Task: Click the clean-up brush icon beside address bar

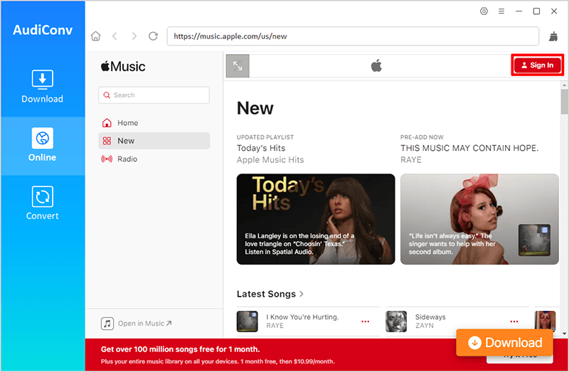Action: (553, 36)
